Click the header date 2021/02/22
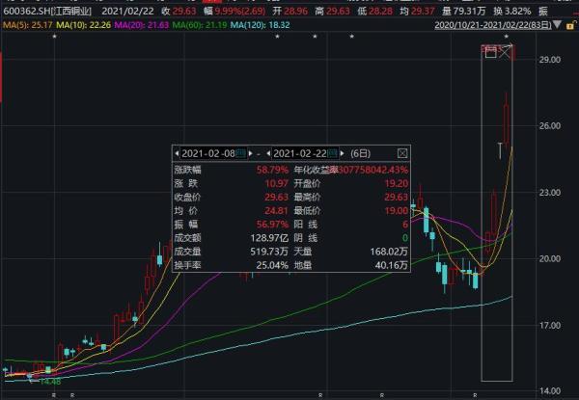The height and width of the screenshot is (400, 579). click(127, 11)
